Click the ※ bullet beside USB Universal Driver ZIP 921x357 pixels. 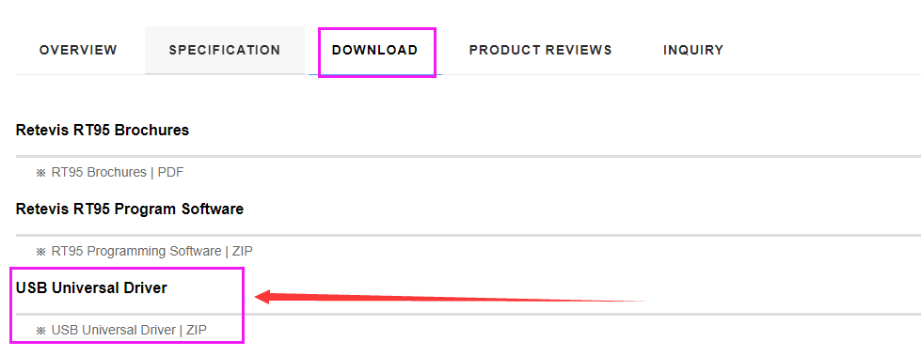click(x=41, y=331)
